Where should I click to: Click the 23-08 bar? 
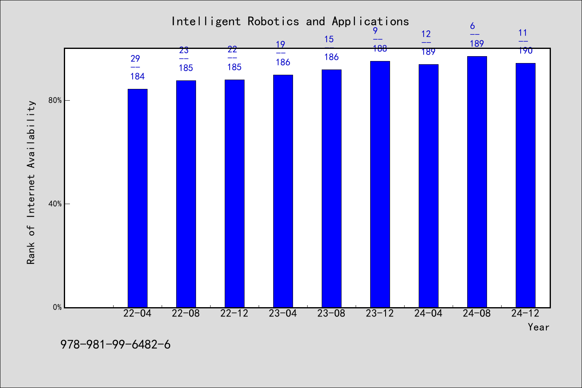[331, 188]
